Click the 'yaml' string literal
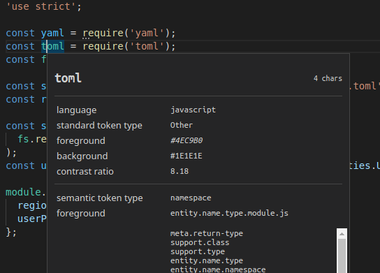This screenshot has width=380, height=273. pos(147,33)
